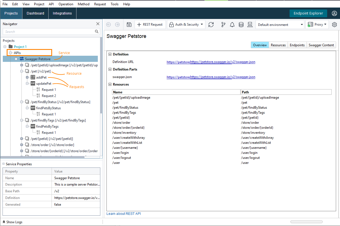
Task: Open the Auth & Security dropdown
Action: pyautogui.click(x=186, y=25)
